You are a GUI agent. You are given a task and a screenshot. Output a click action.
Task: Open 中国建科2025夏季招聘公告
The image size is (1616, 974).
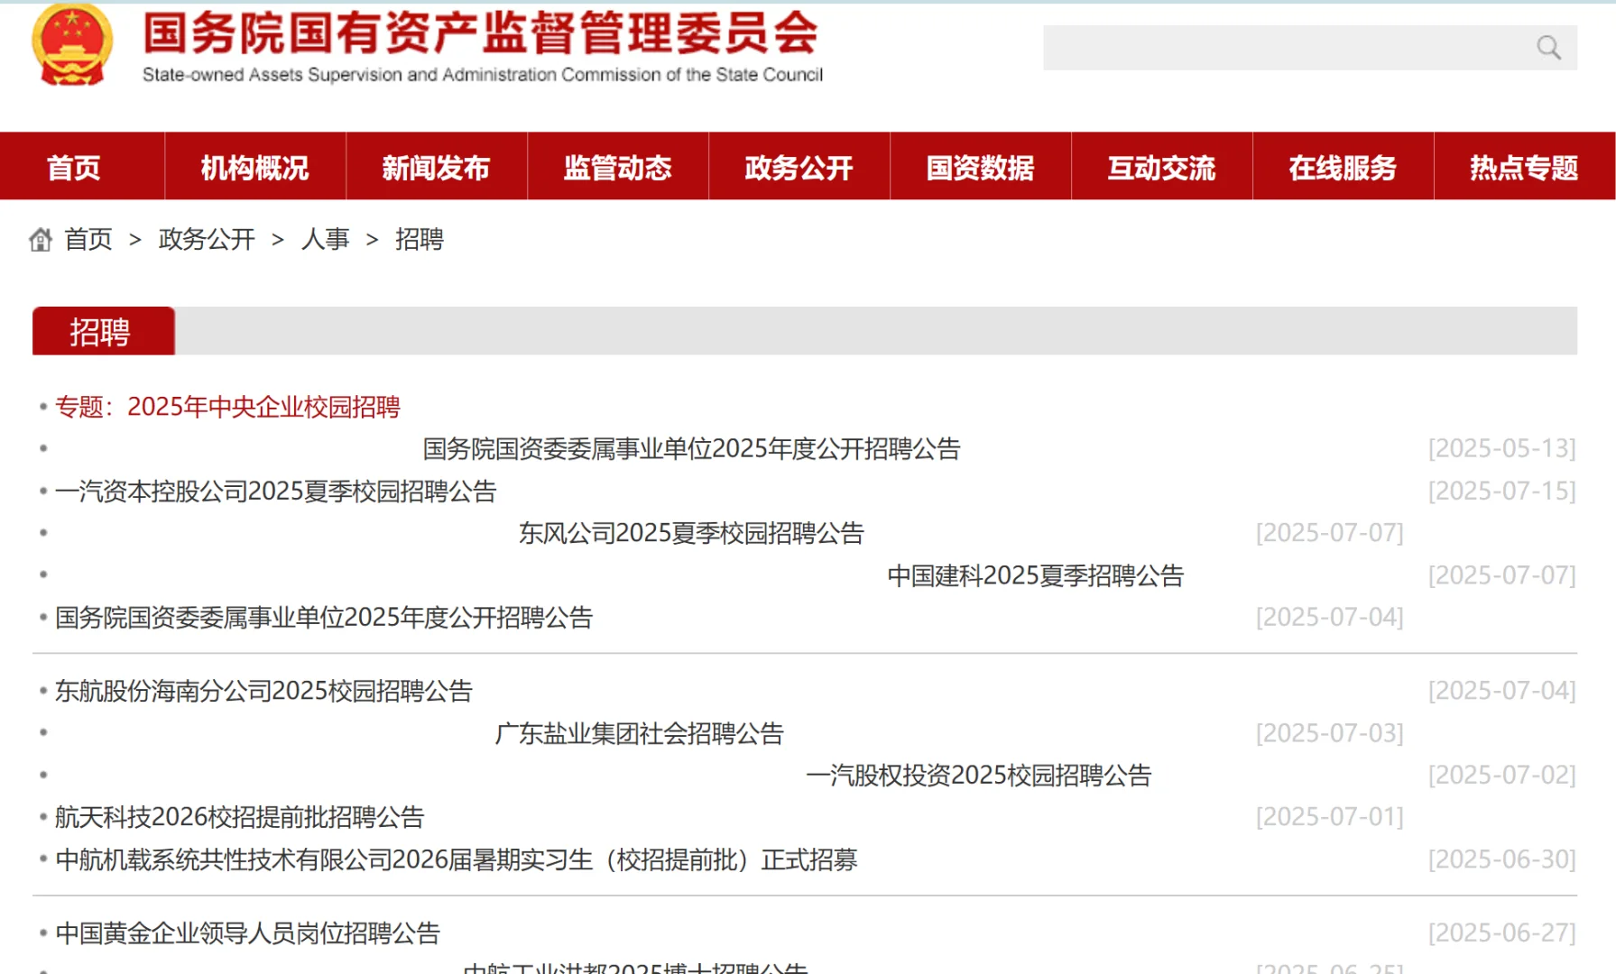[x=1036, y=575]
